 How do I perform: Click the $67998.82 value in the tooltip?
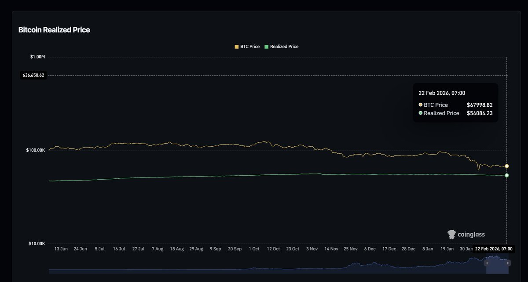pyautogui.click(x=479, y=105)
